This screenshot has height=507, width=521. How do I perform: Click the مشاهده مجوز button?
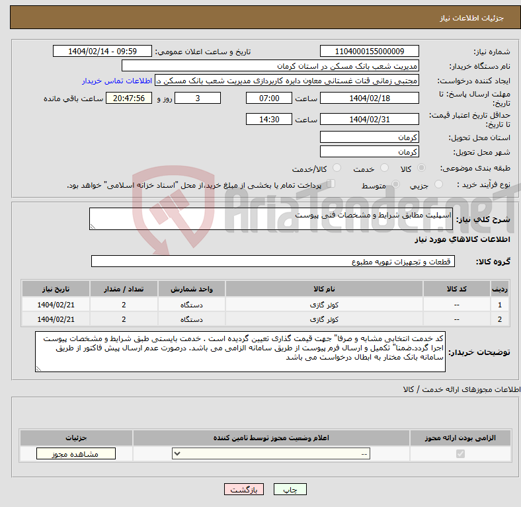pos(76,454)
